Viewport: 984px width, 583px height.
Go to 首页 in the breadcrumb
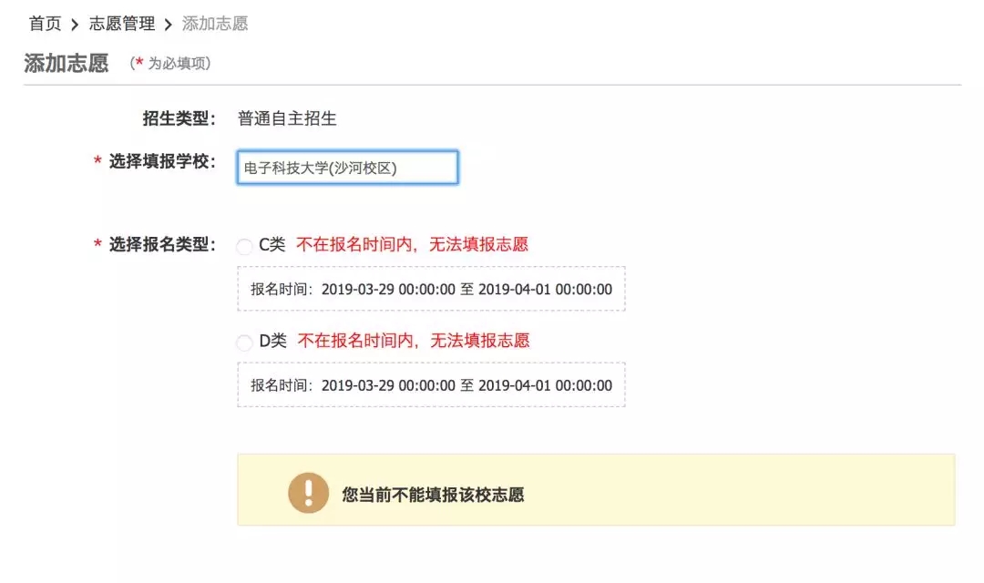45,24
